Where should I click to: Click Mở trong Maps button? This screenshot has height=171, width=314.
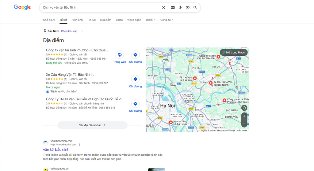coord(233,53)
